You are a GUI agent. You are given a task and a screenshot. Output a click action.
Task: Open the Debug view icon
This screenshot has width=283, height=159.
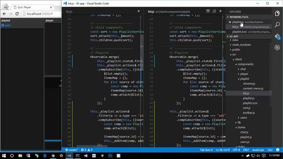(277, 47)
